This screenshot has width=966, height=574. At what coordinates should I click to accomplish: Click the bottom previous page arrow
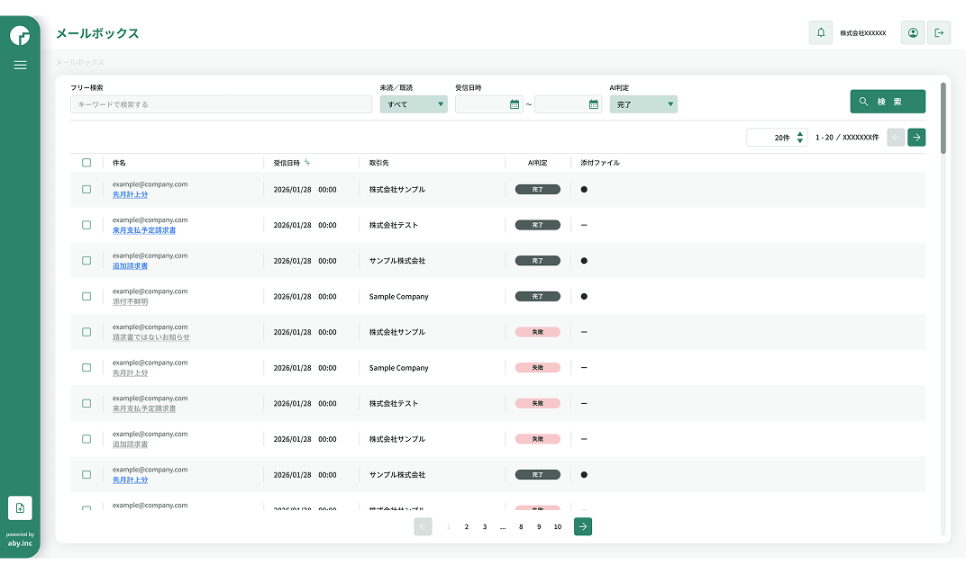point(423,526)
